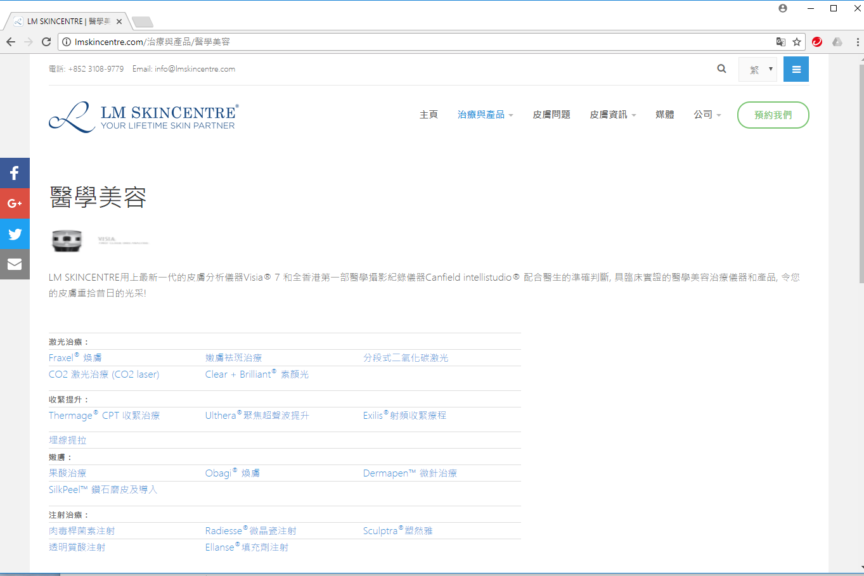Click the LM Skincentre logo
The height and width of the screenshot is (576, 864).
point(144,117)
